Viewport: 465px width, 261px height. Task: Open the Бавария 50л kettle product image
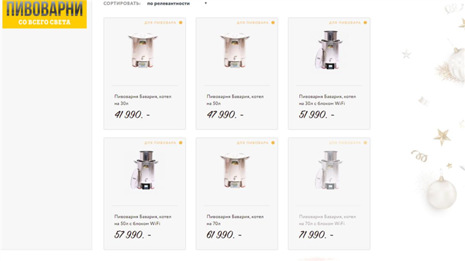235,50
